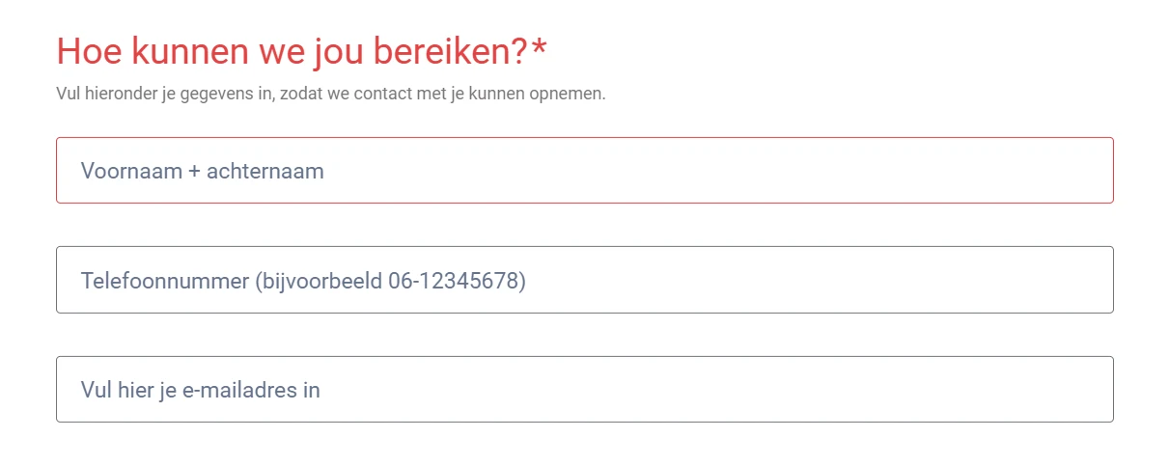Click the 'Voornaam + achternaam' placeholder text

pyautogui.click(x=203, y=172)
